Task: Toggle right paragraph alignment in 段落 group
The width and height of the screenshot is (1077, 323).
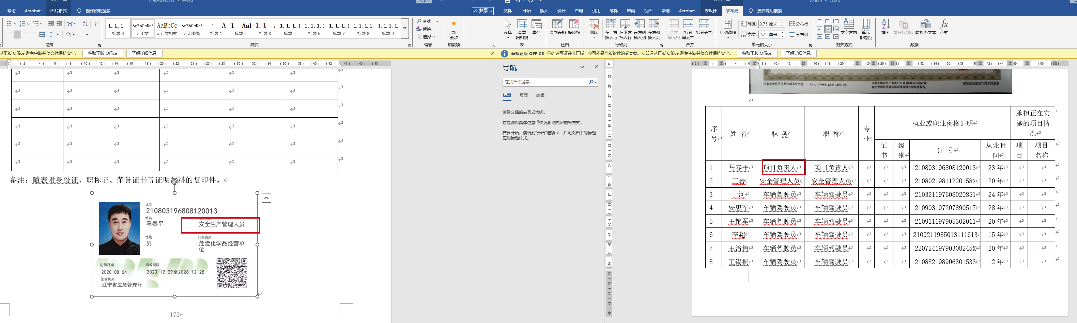Action: (26, 34)
